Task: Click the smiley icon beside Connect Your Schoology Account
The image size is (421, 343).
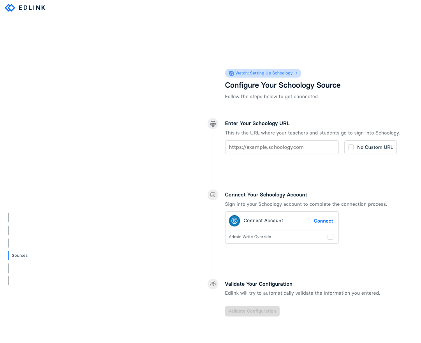Action: tap(213, 195)
